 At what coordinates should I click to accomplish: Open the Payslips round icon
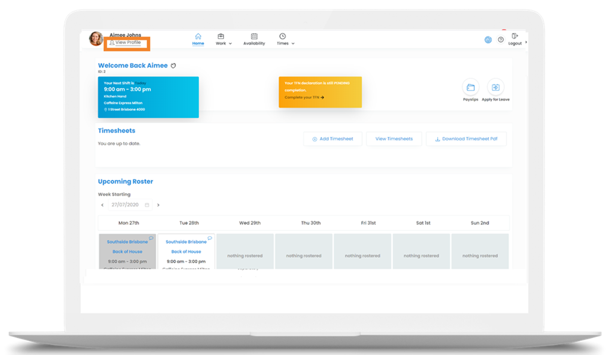pyautogui.click(x=471, y=88)
